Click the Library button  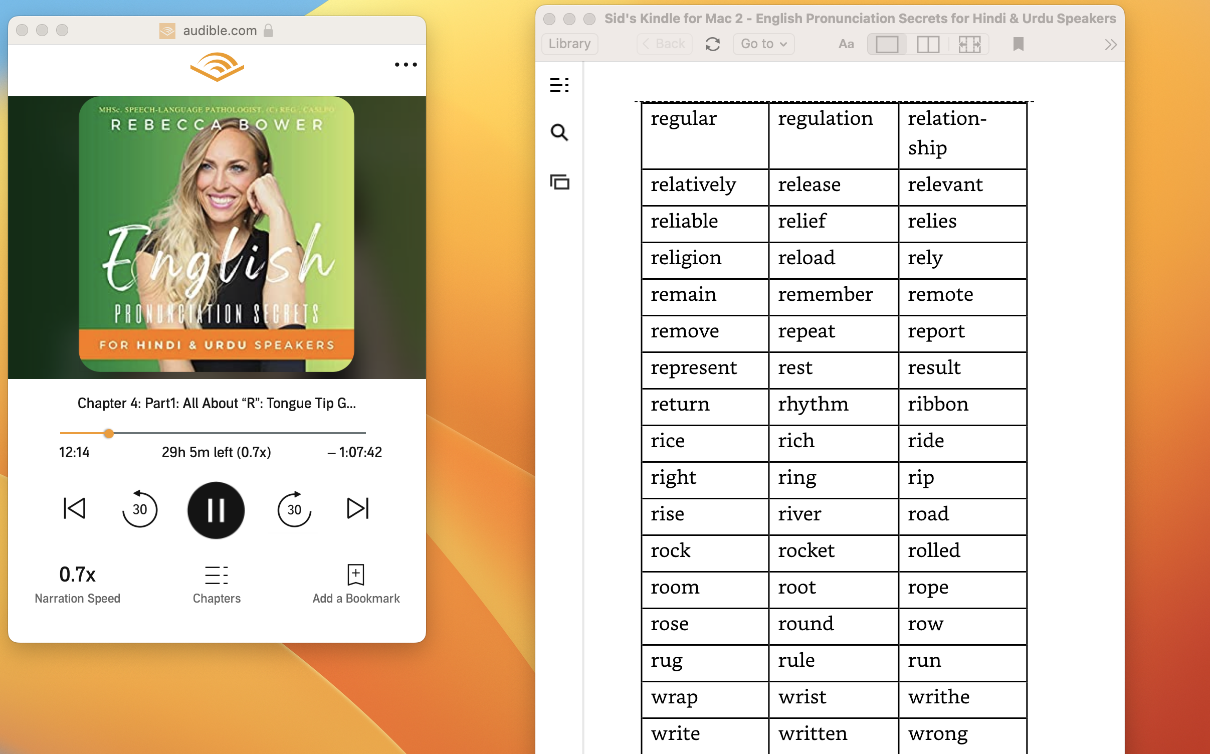click(x=569, y=44)
